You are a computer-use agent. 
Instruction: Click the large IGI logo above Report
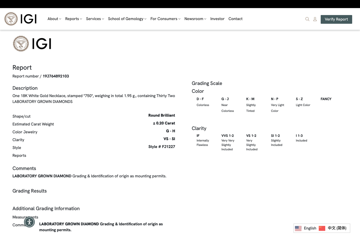[x=32, y=44]
